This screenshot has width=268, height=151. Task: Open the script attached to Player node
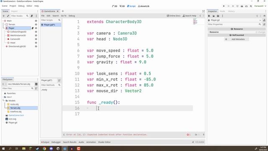(x=33, y=28)
